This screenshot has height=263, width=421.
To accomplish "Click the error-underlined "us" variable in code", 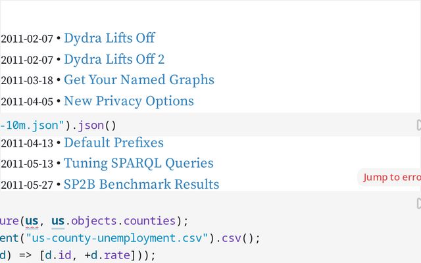I will pos(32,221).
